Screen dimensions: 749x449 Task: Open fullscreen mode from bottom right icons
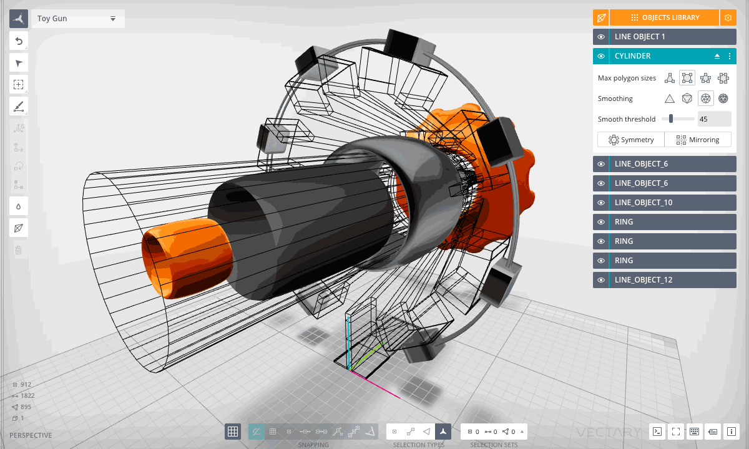click(675, 431)
